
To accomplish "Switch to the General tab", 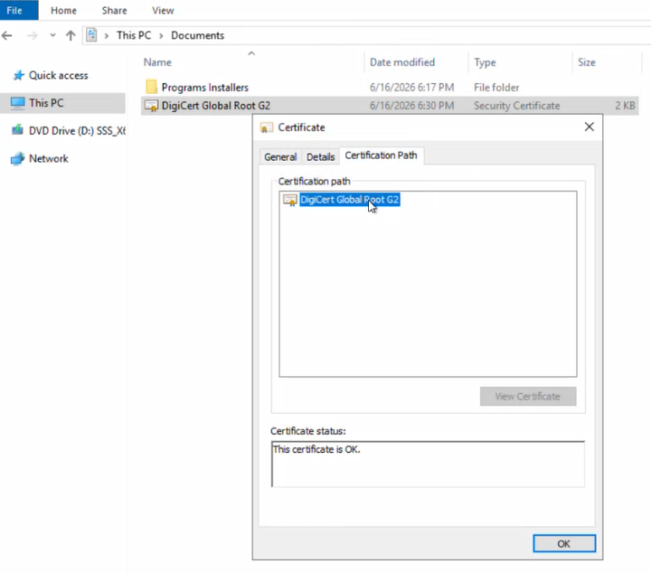I will click(280, 157).
